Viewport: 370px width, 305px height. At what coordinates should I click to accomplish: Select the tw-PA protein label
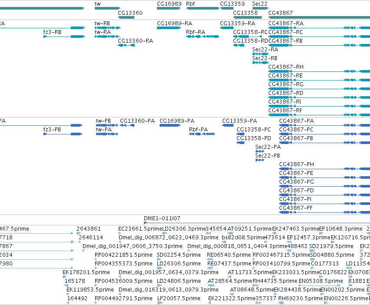click(104, 130)
